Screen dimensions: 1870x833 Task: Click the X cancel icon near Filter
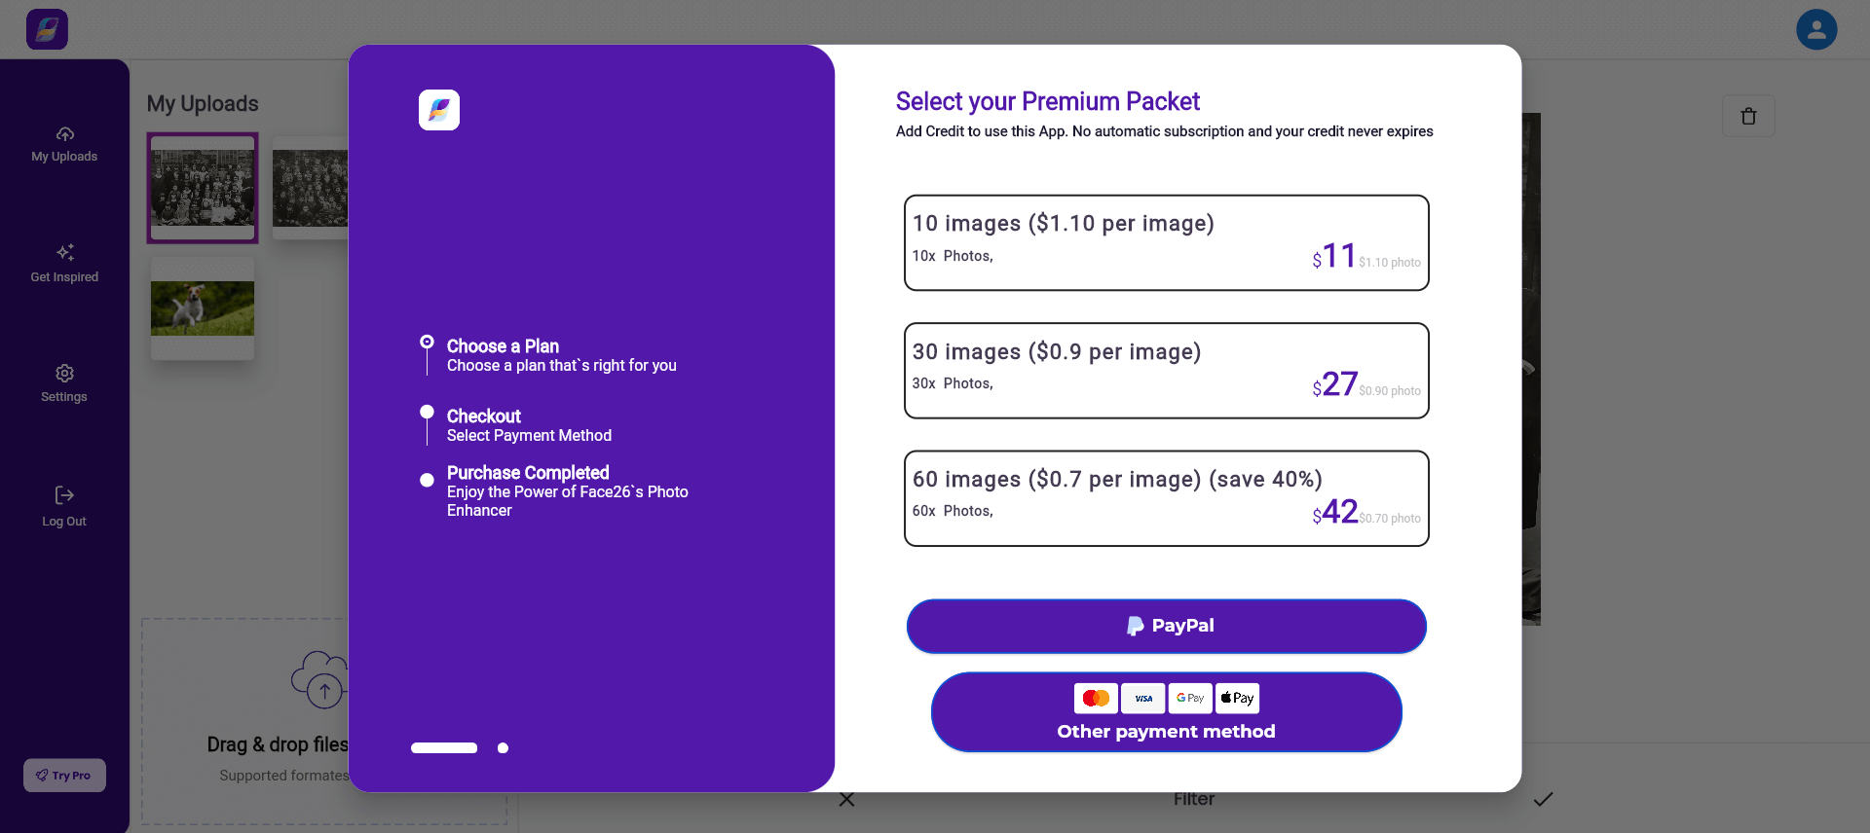pyautogui.click(x=846, y=799)
